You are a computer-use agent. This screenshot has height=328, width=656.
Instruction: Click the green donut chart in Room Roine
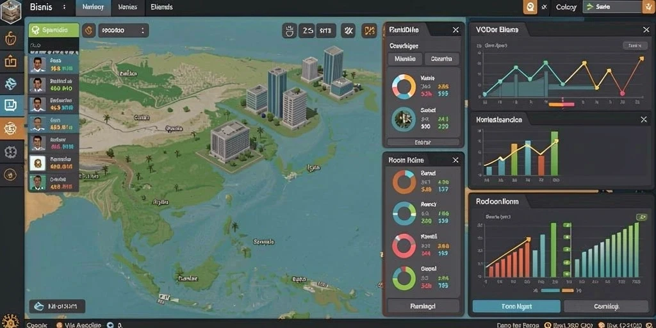(x=404, y=278)
